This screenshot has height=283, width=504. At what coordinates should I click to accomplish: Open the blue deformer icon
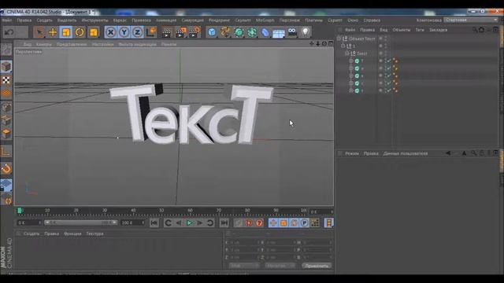pyautogui.click(x=265, y=32)
